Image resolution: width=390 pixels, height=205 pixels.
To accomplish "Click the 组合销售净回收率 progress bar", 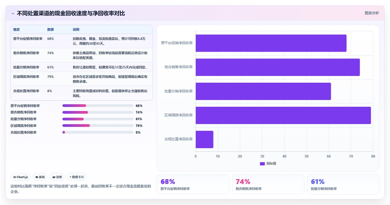I will click(x=98, y=112).
